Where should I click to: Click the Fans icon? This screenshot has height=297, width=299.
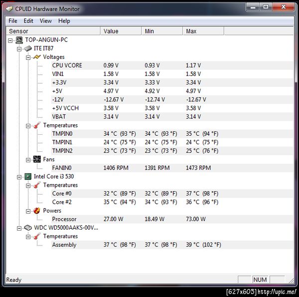pyautogui.click(x=37, y=159)
